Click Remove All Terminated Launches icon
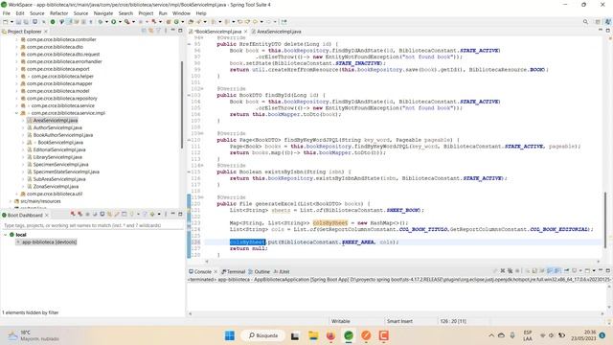This screenshot has width=613, height=345. click(511, 270)
